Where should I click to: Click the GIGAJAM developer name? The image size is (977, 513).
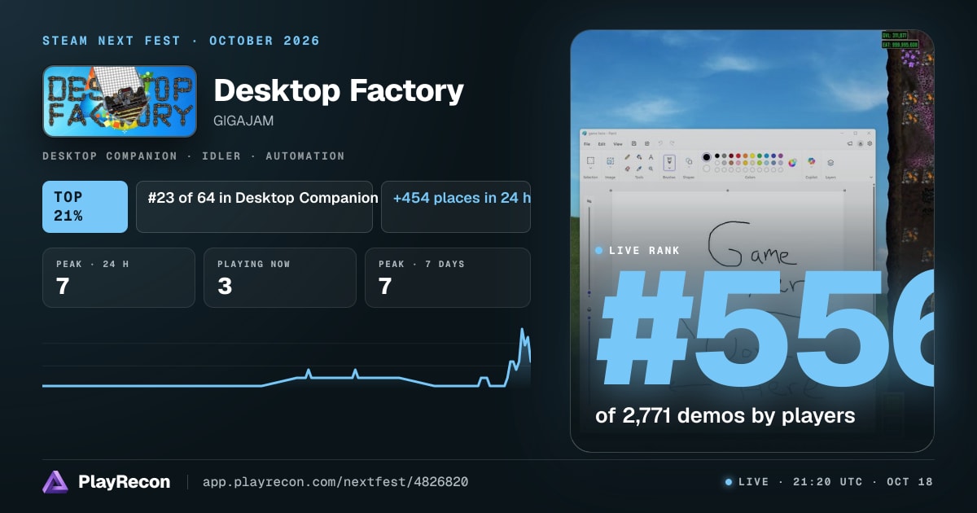click(x=243, y=121)
